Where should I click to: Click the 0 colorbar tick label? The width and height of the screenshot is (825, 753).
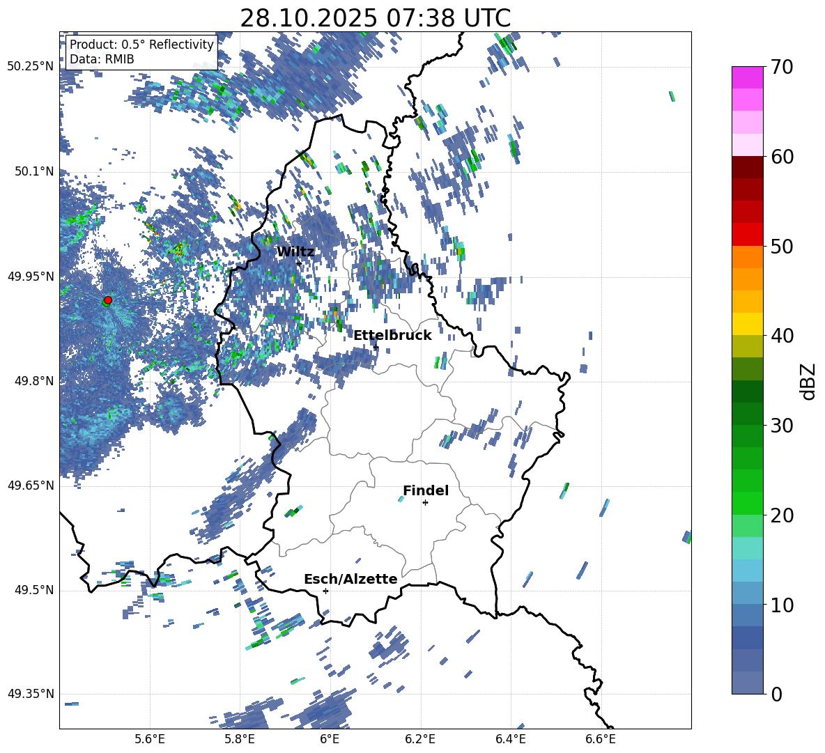coord(776,694)
